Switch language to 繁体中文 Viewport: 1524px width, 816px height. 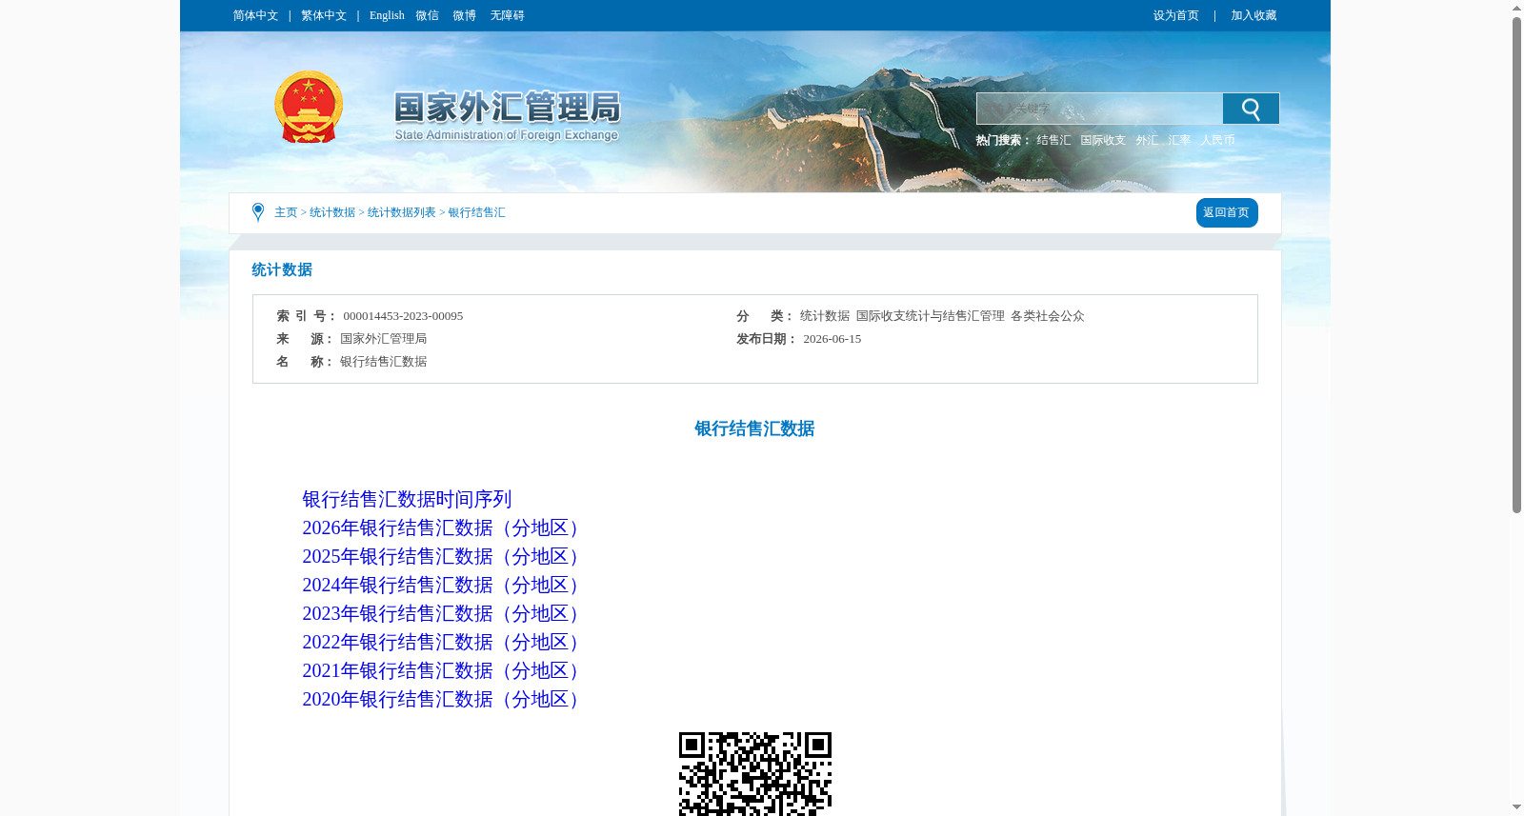pos(324,15)
